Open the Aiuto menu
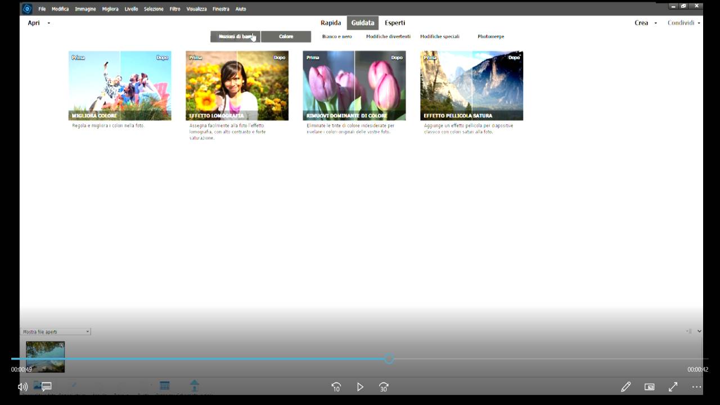This screenshot has height=405, width=720. pos(241,9)
